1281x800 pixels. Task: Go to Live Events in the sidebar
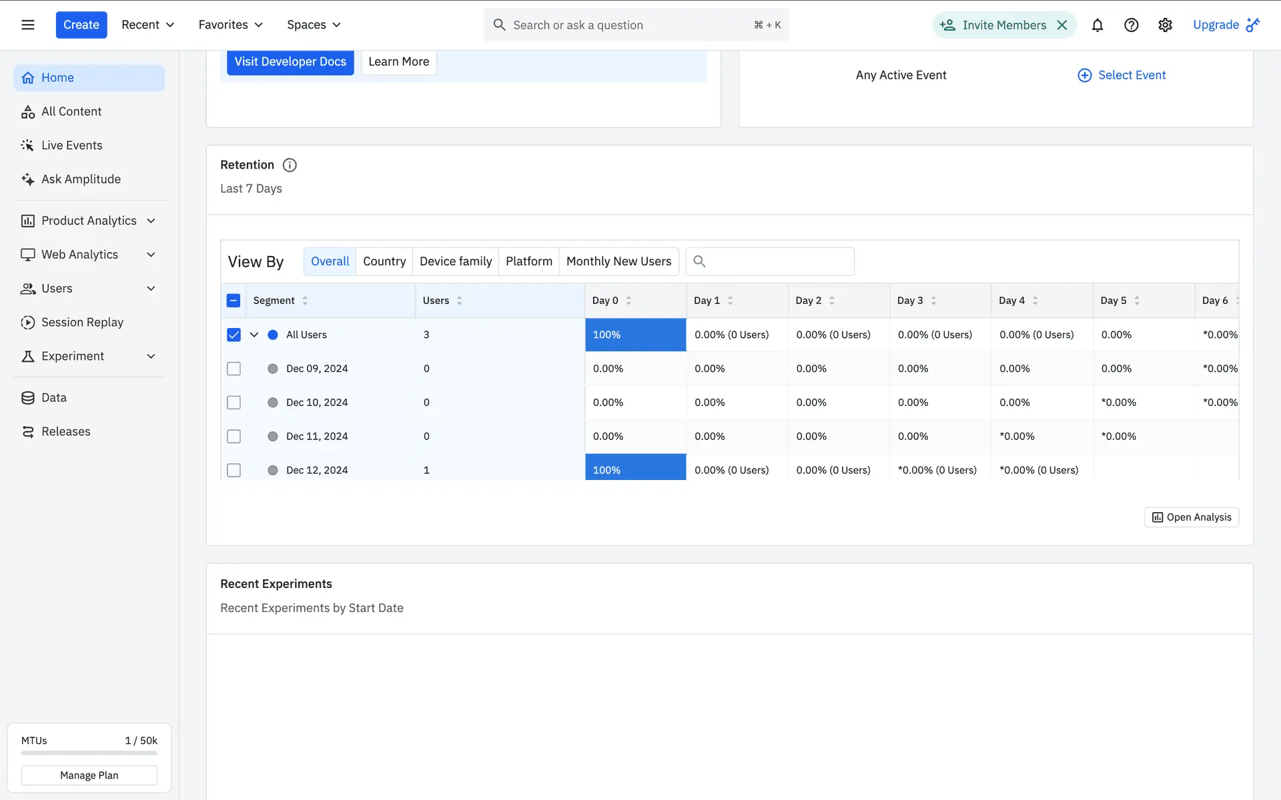coord(71,145)
